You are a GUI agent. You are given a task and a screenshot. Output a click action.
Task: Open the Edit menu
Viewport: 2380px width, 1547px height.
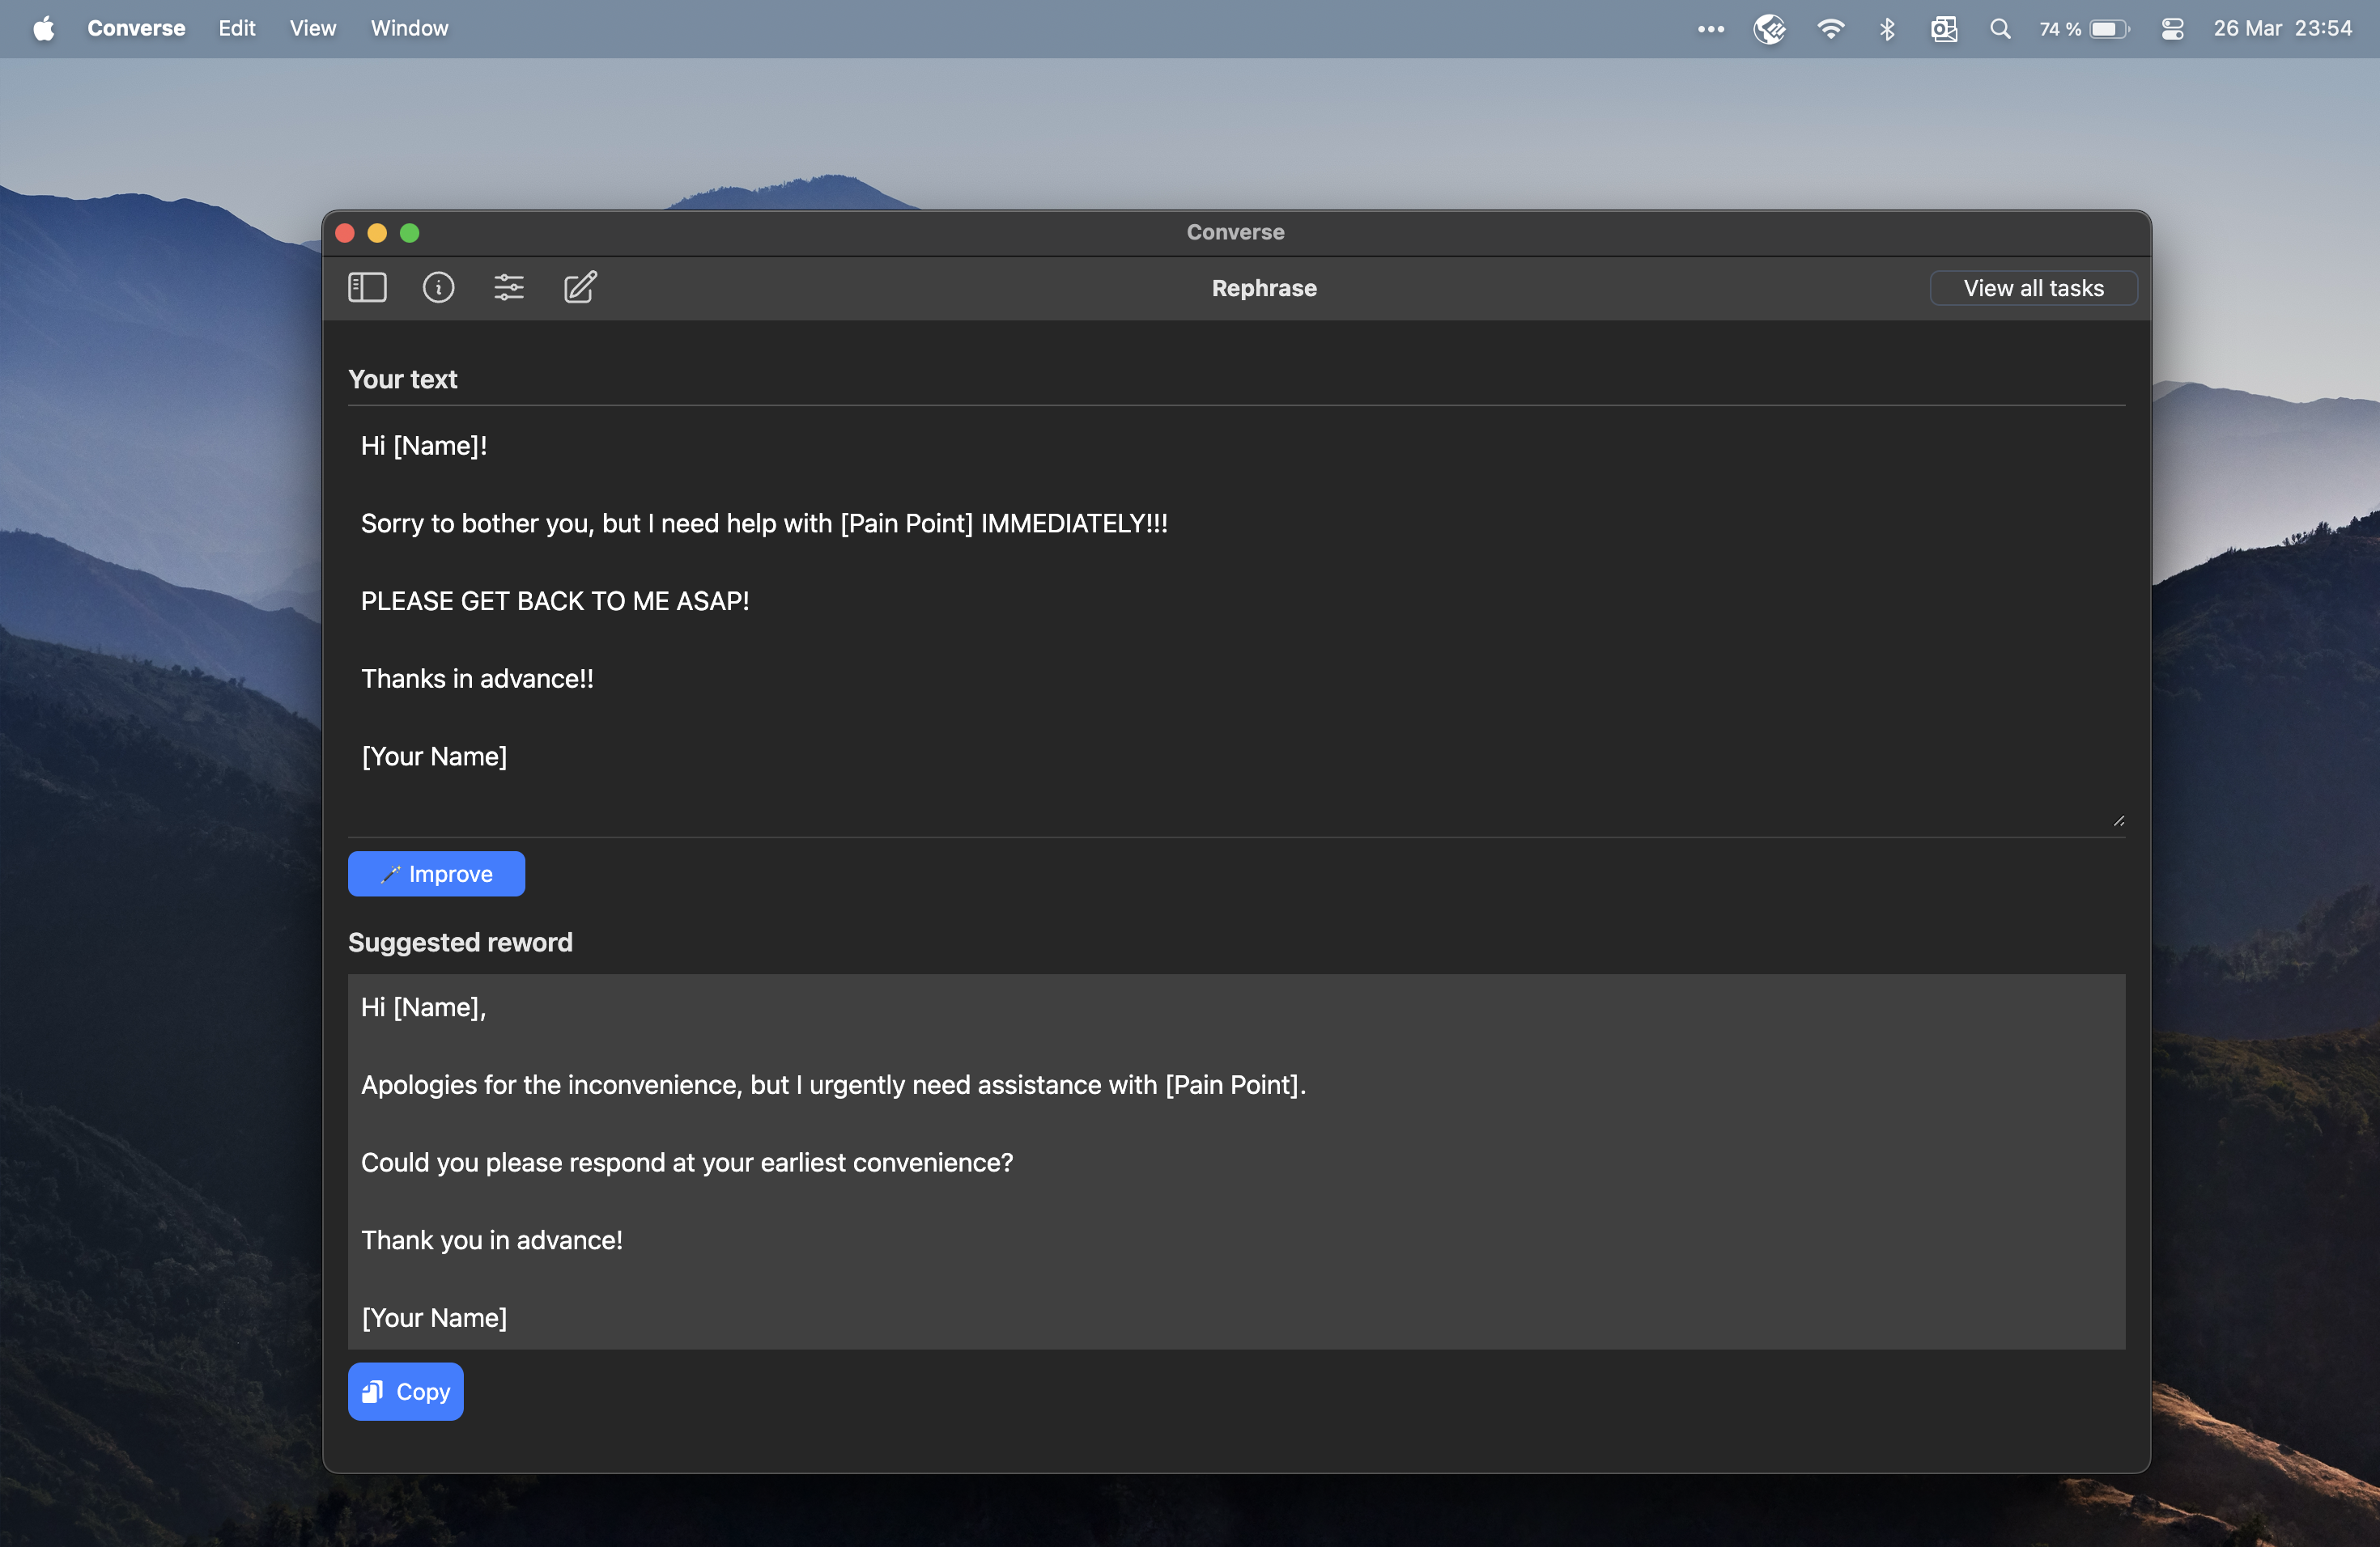(237, 28)
